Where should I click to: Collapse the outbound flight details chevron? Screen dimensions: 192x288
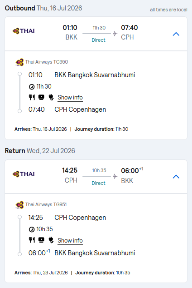tap(176, 34)
